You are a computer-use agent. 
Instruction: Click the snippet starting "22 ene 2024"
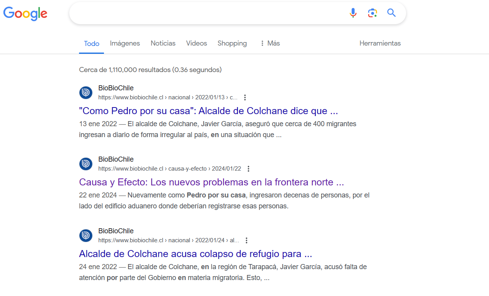pos(224,201)
